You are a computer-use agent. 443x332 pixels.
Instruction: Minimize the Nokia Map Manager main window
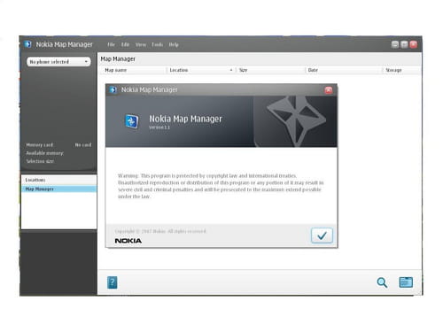pyautogui.click(x=395, y=44)
